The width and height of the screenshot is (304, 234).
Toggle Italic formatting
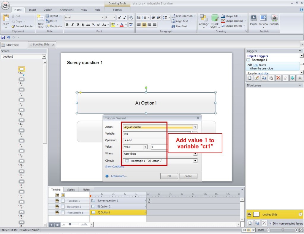pyautogui.click(x=72, y=25)
